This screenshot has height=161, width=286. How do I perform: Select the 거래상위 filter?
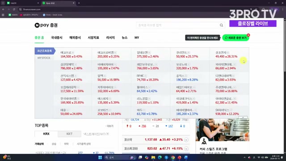coord(39,144)
